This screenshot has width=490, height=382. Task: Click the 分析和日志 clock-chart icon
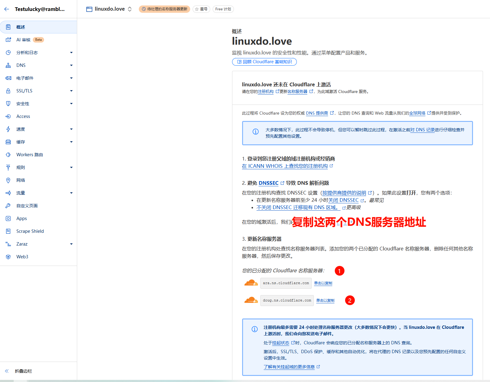(x=8, y=53)
